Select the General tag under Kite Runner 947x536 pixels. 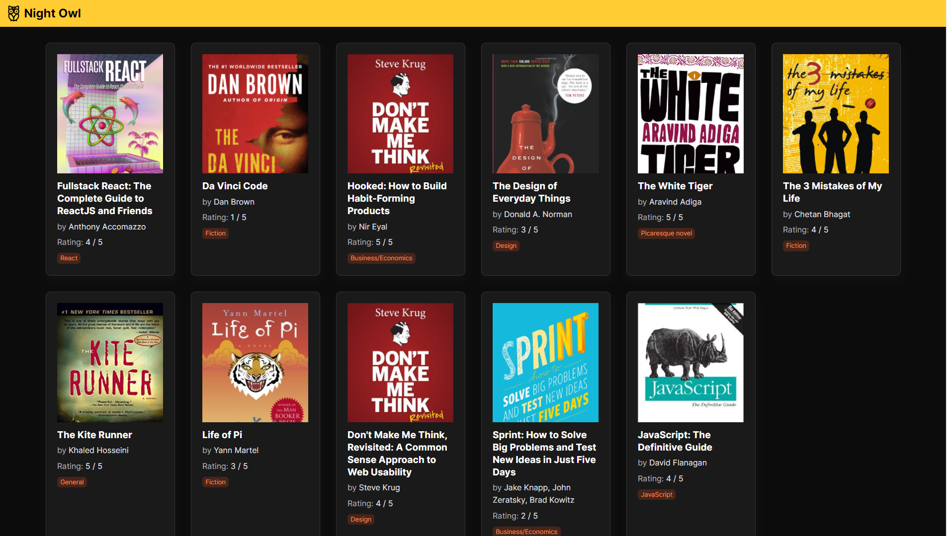(x=72, y=482)
